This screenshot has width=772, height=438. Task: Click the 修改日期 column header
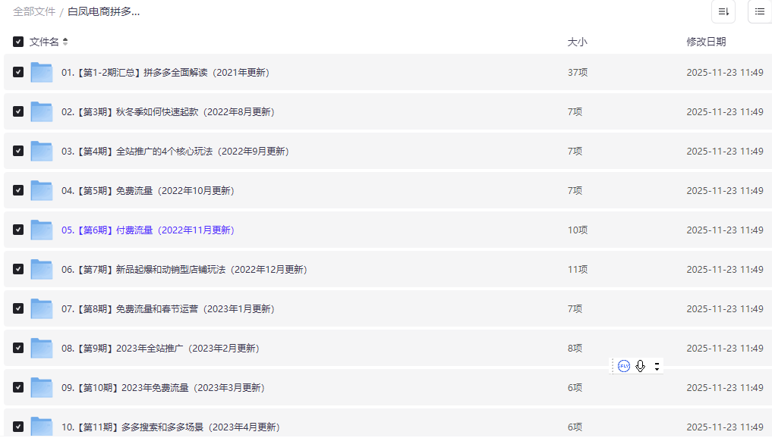705,42
